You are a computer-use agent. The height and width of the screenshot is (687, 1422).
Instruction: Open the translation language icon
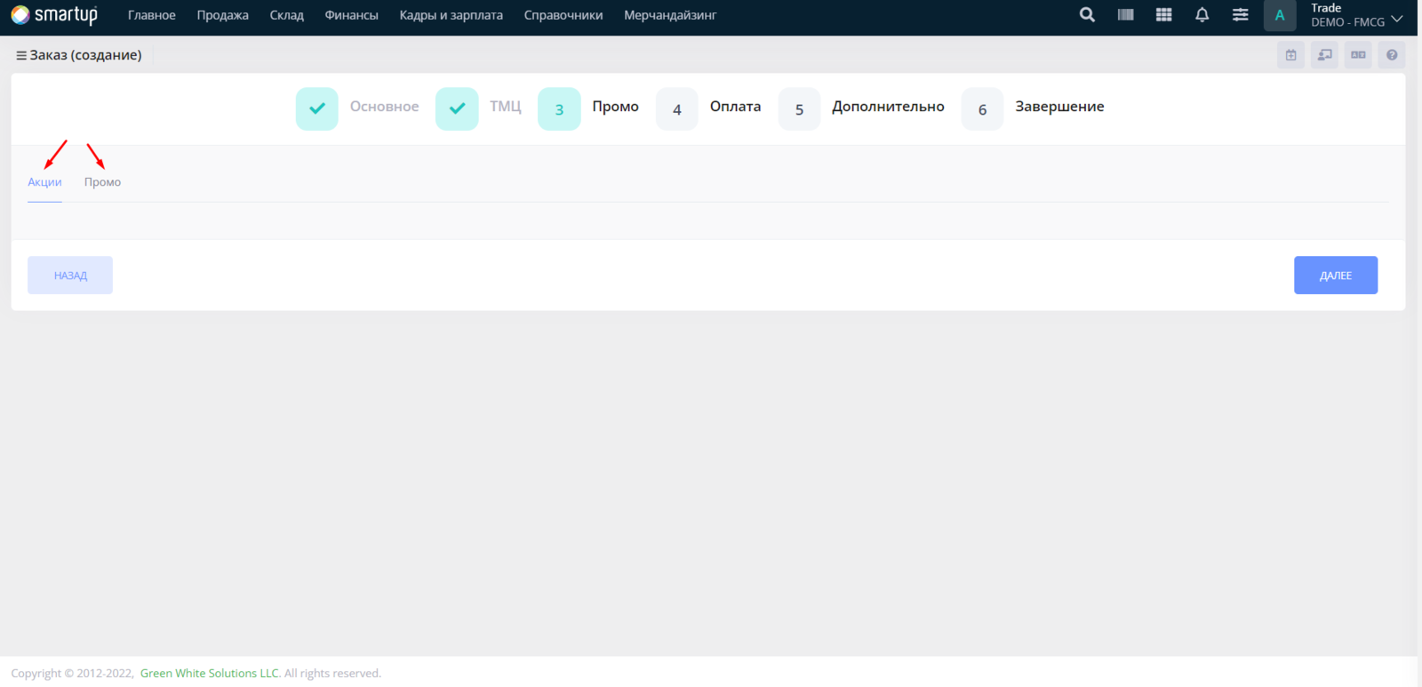point(1358,55)
